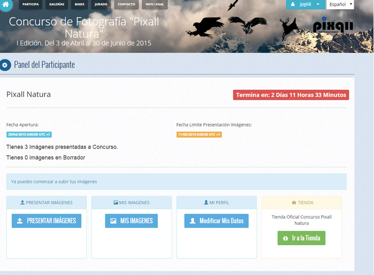Click the blue PRESENTAR IMÁGENES button
Screen dimensions: 374x275
point(47,221)
